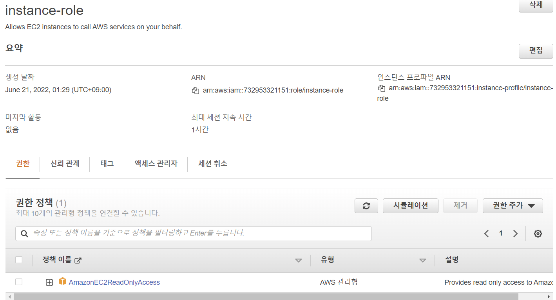Sort by 정책 이름 column arrow
The height and width of the screenshot is (300, 556).
(x=299, y=261)
